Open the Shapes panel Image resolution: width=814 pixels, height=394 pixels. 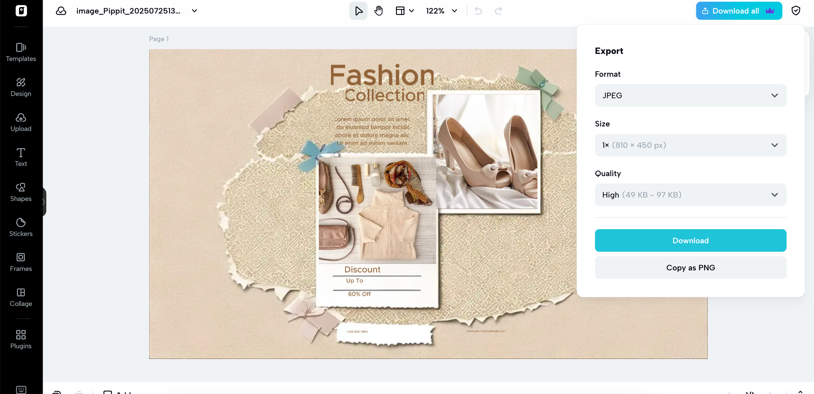click(21, 192)
